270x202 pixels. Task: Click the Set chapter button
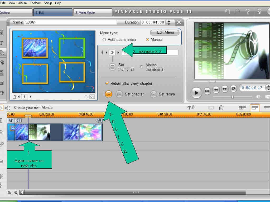click(x=119, y=94)
